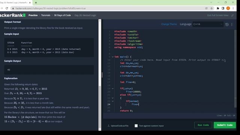Reload the page with the refresh icon

7,8
